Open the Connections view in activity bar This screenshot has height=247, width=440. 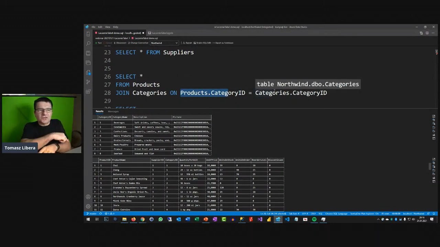88,34
